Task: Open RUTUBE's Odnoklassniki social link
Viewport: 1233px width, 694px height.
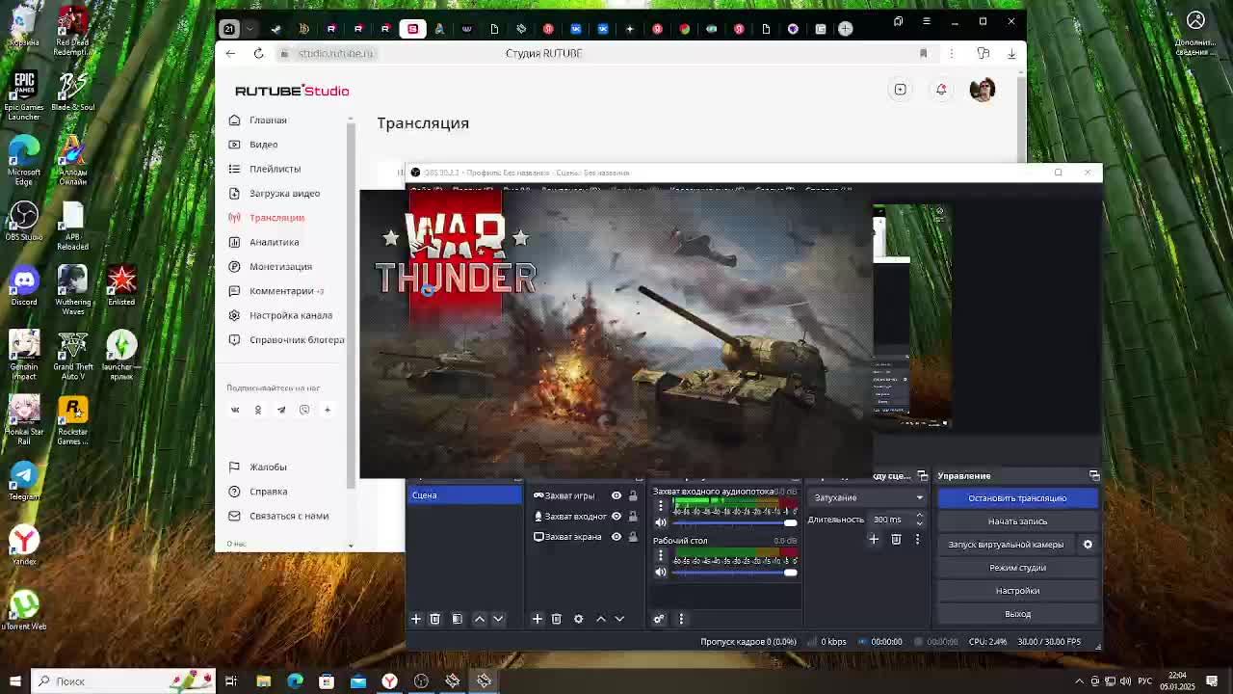Action: coord(258,410)
